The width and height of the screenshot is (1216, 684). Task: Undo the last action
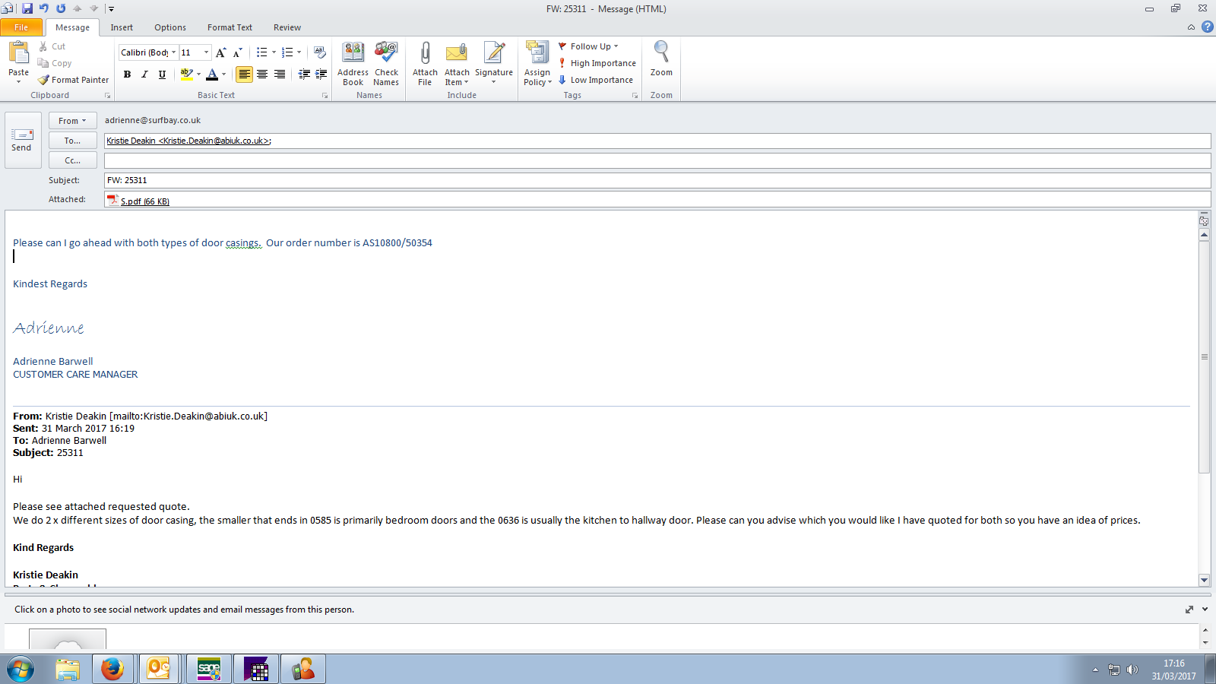coord(44,8)
